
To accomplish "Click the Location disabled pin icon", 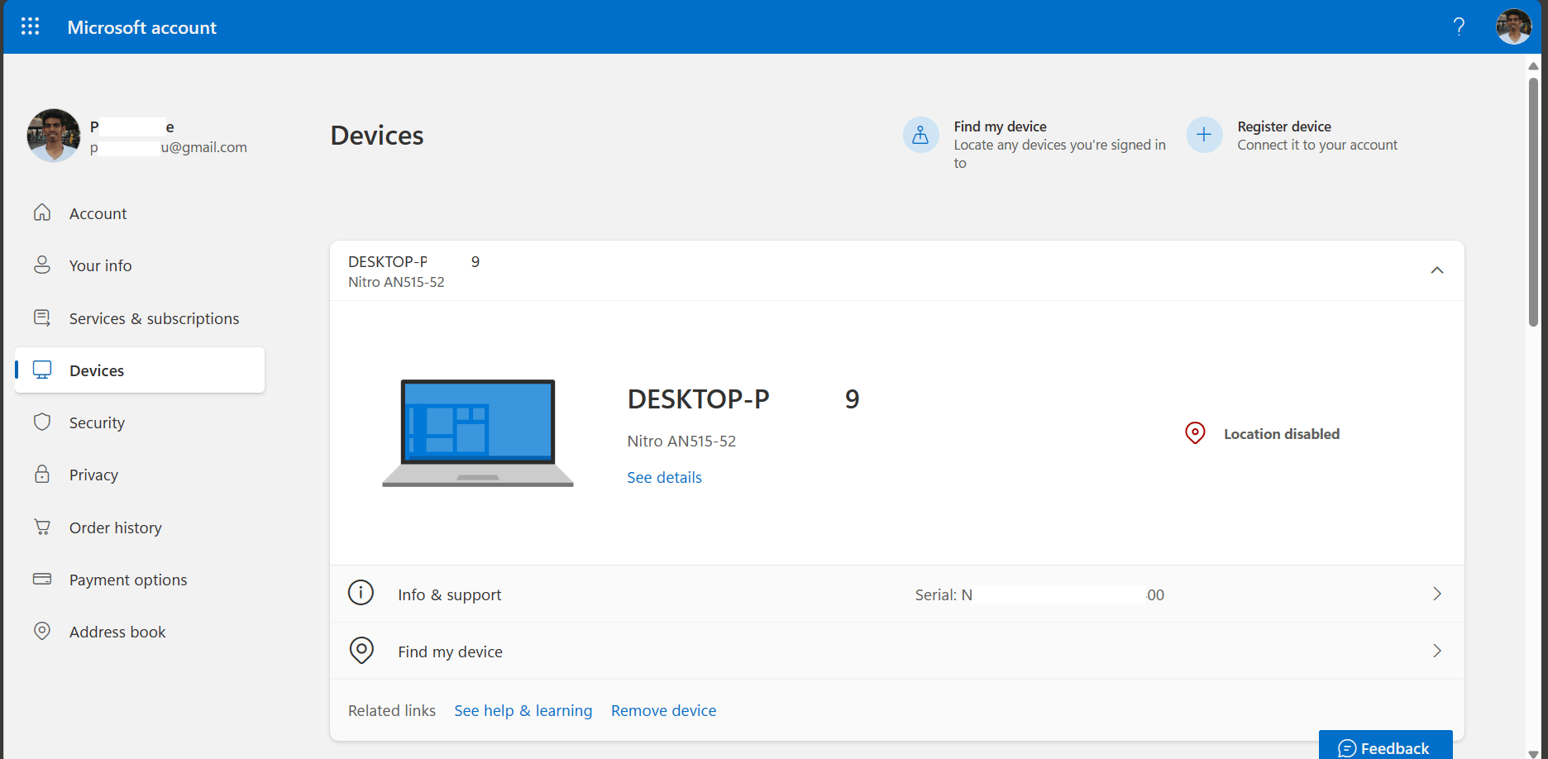I will 1194,432.
